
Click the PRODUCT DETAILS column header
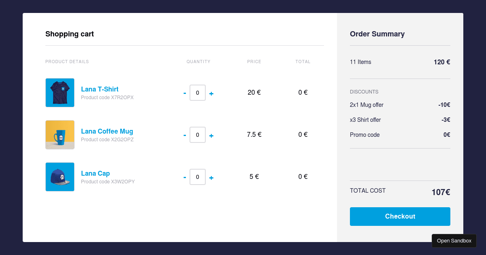click(67, 62)
